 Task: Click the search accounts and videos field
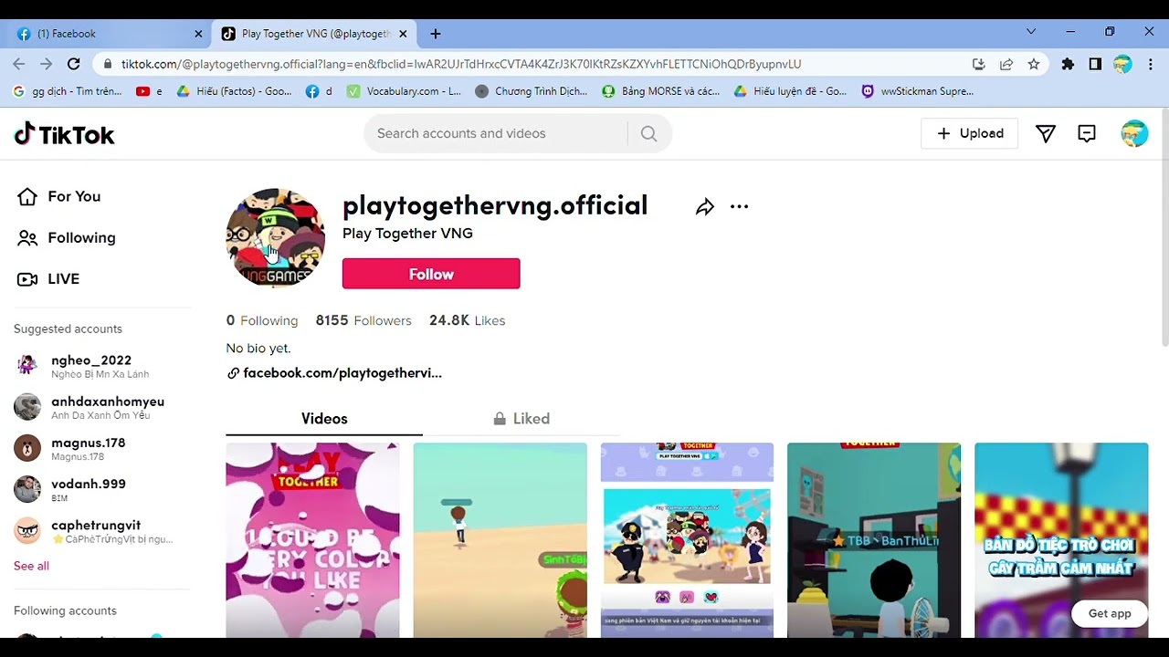tap(498, 134)
